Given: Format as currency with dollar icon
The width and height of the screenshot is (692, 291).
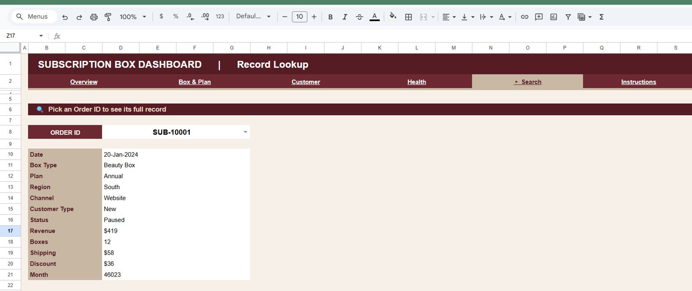Looking at the screenshot, I should click(161, 16).
